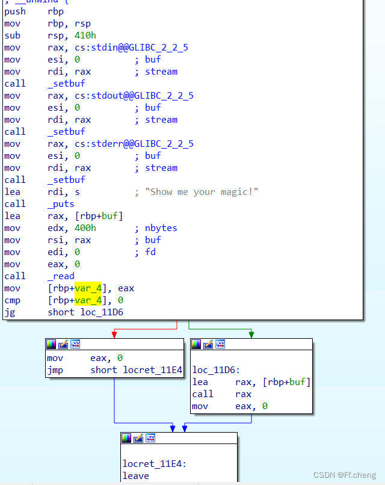
Task: Jump to stdin@@GLIBC_2_2_5 symbol
Action: [140, 48]
